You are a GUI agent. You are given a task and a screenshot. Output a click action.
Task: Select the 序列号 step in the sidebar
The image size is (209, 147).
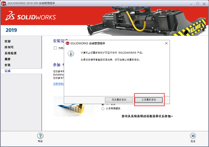click(x=9, y=47)
